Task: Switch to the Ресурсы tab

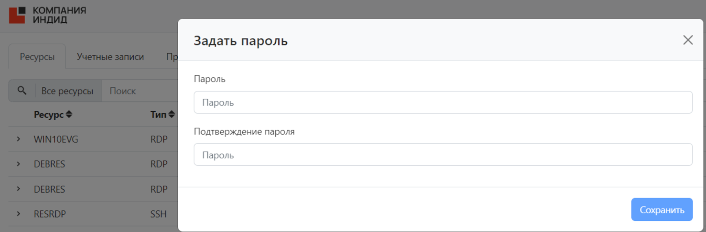Action: pyautogui.click(x=37, y=57)
